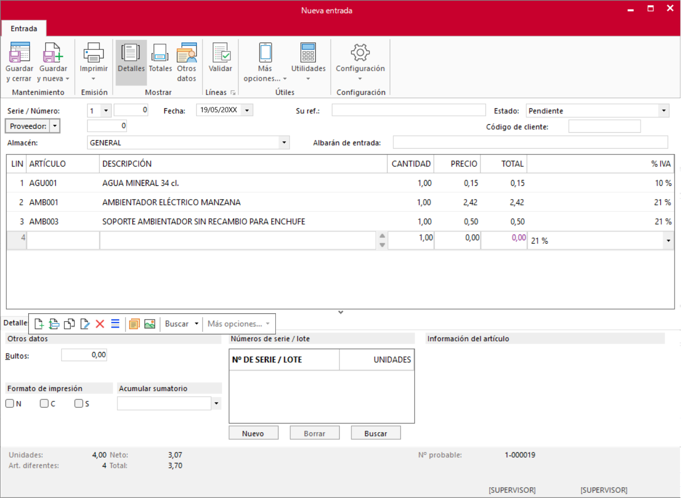Open the Utilidades dropdown menu arrow
This screenshot has width=681, height=498.
(308, 79)
